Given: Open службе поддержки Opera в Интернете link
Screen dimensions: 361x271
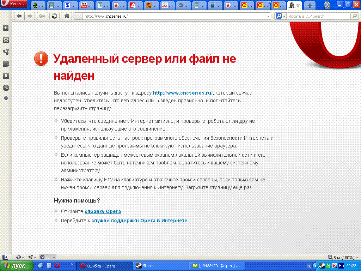Looking at the screenshot, I should tap(139, 221).
